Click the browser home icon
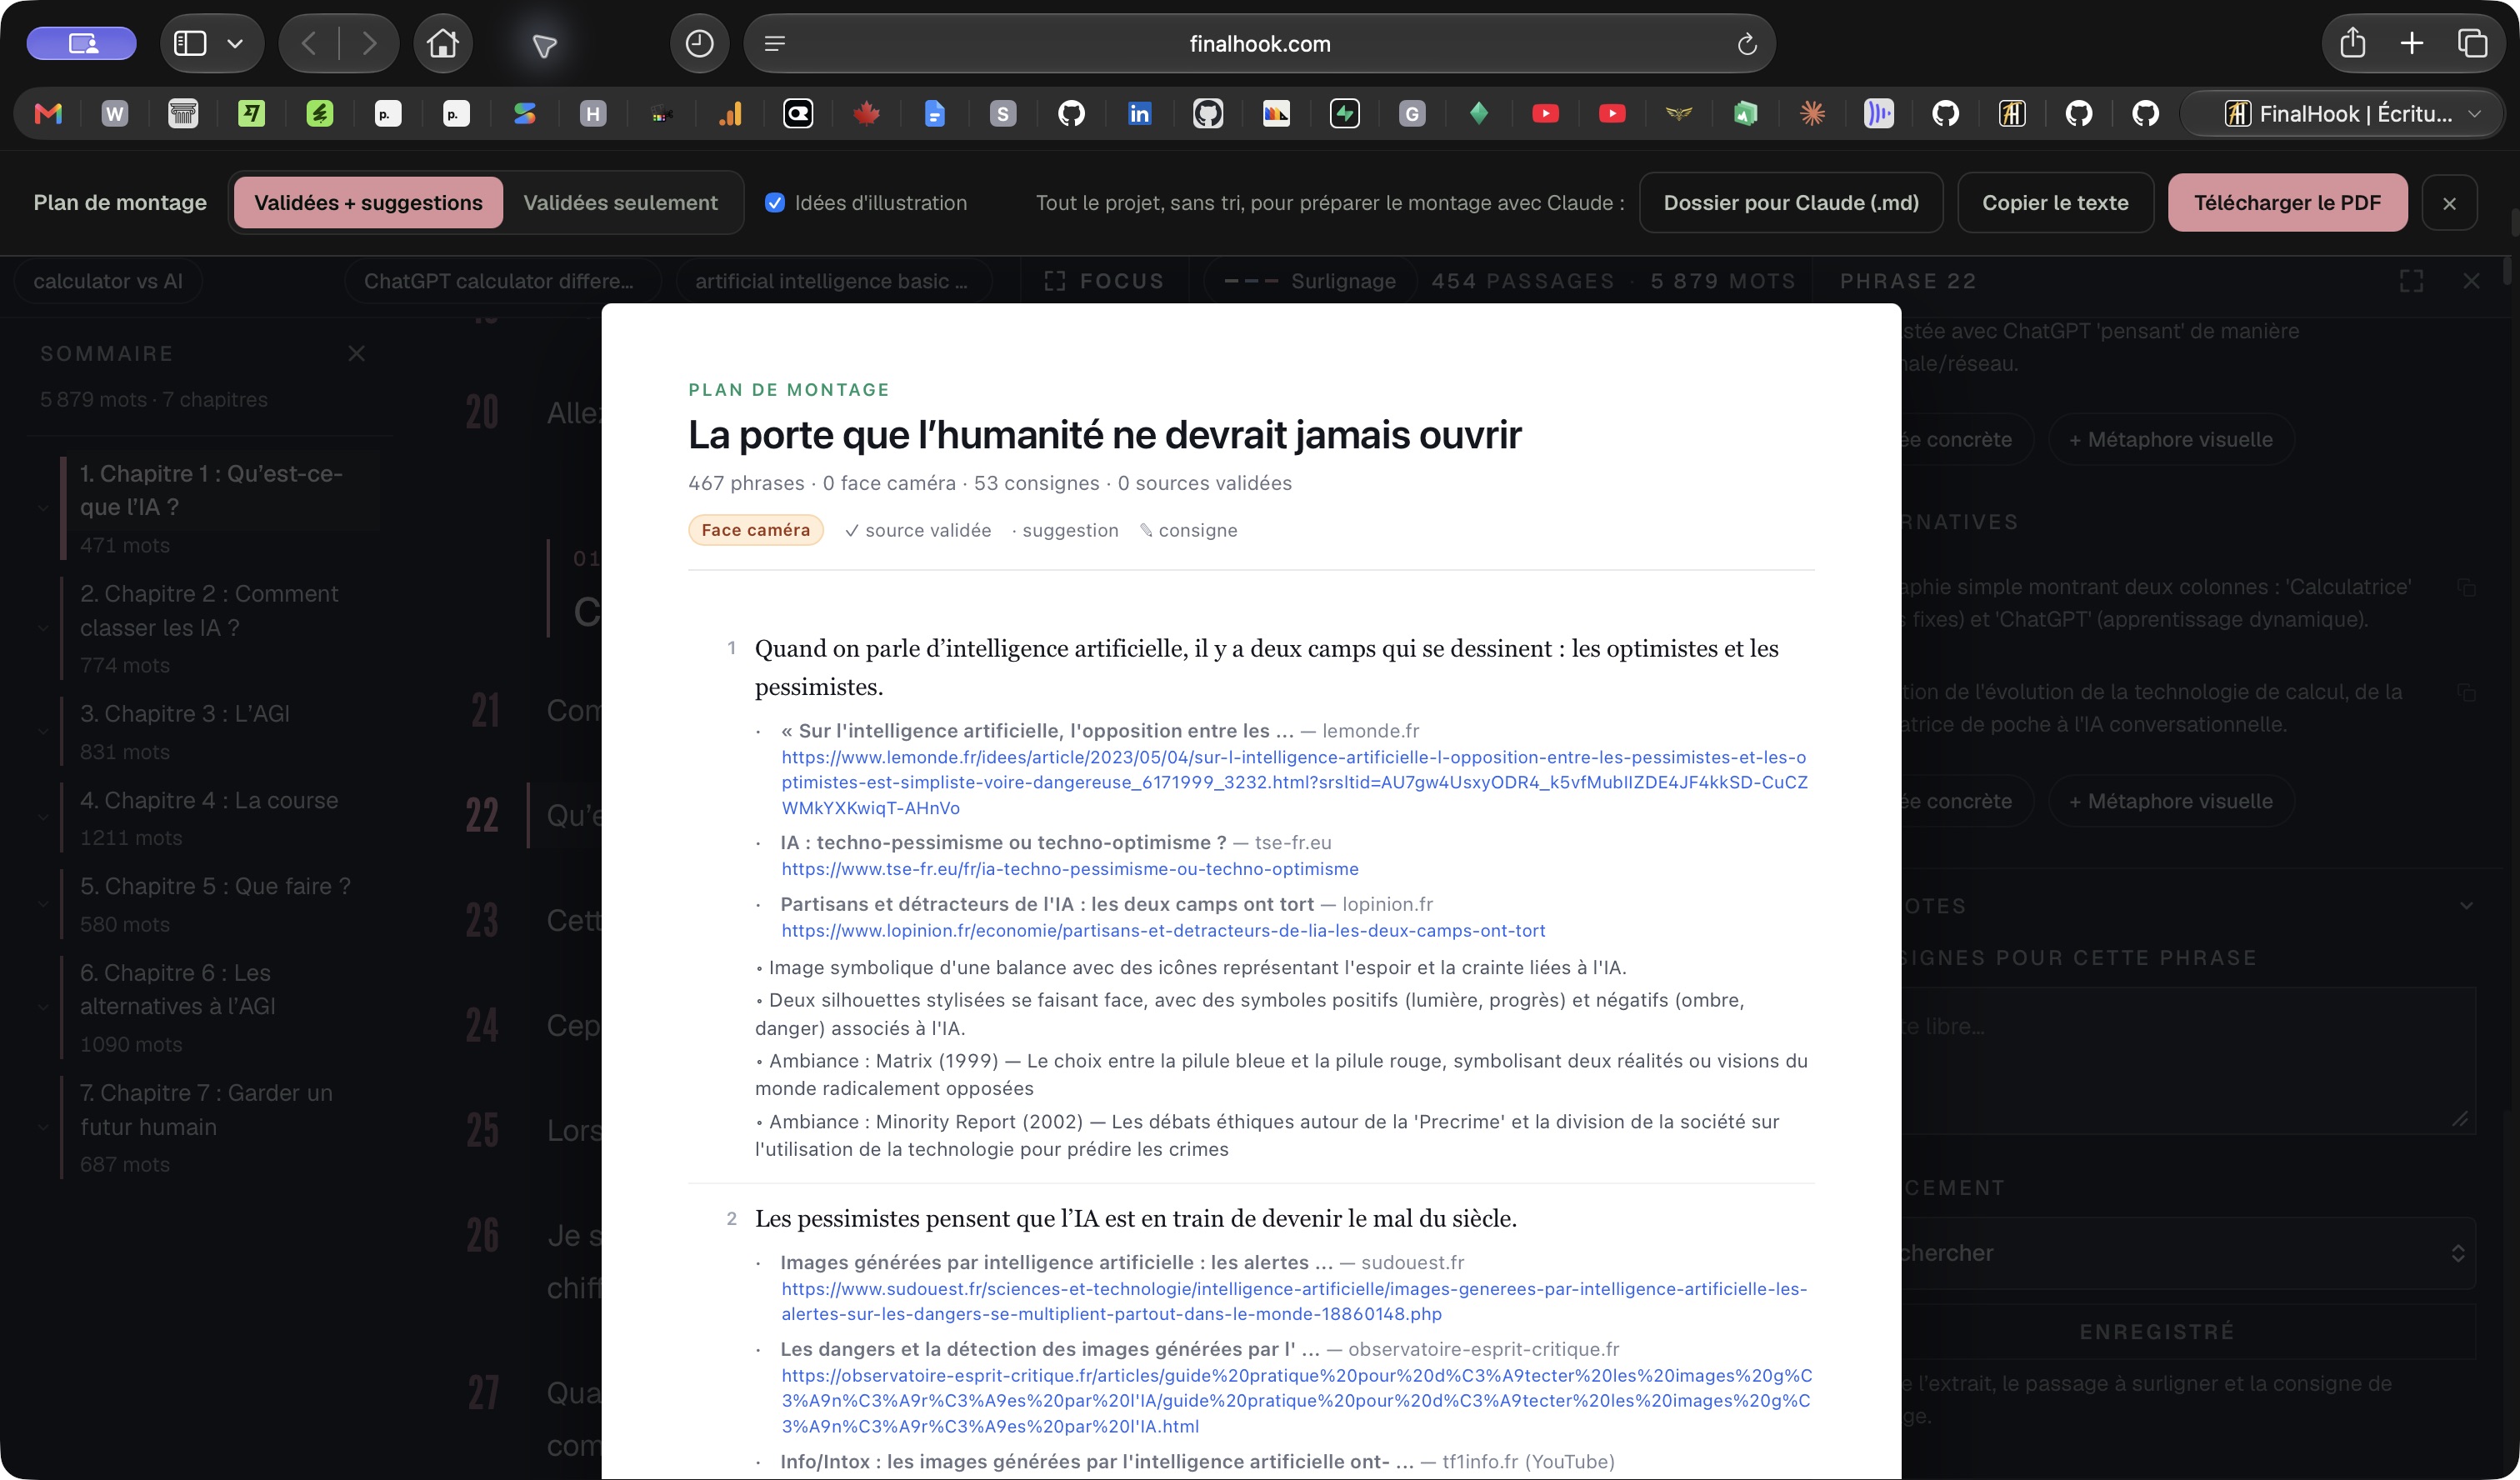This screenshot has width=2520, height=1480. point(443,43)
